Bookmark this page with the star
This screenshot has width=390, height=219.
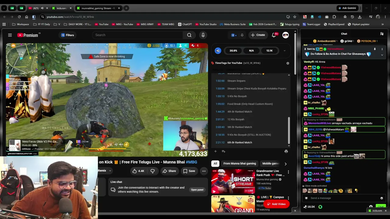(295, 17)
